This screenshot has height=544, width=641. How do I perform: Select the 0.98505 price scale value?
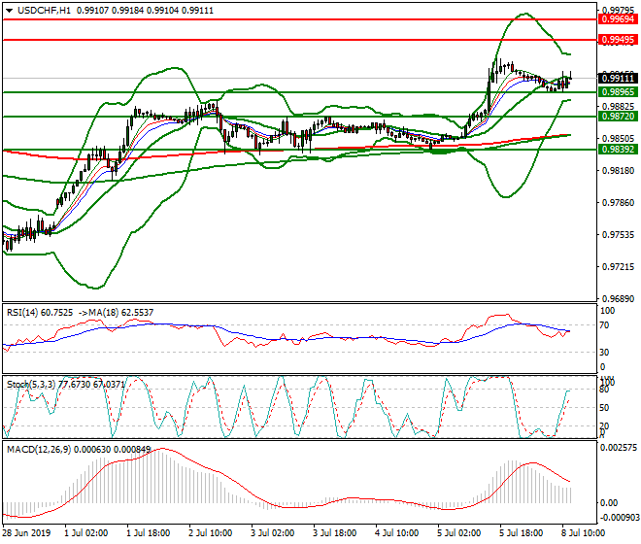619,139
